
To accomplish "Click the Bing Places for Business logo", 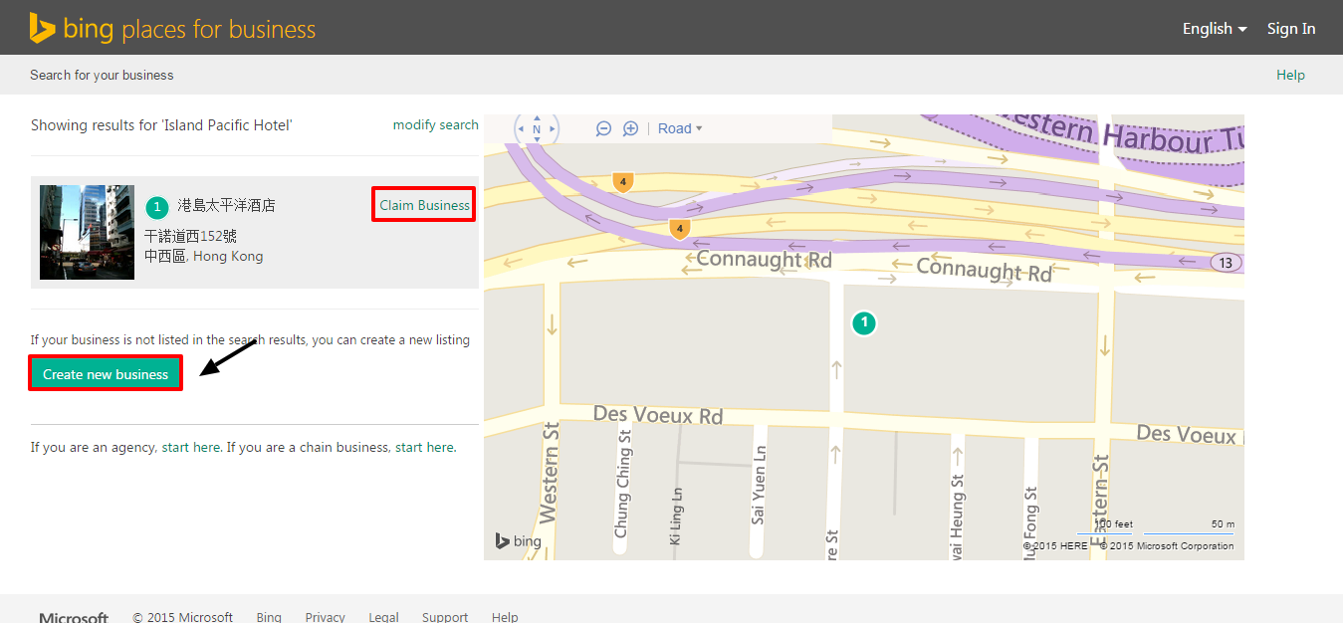I will tap(172, 28).
